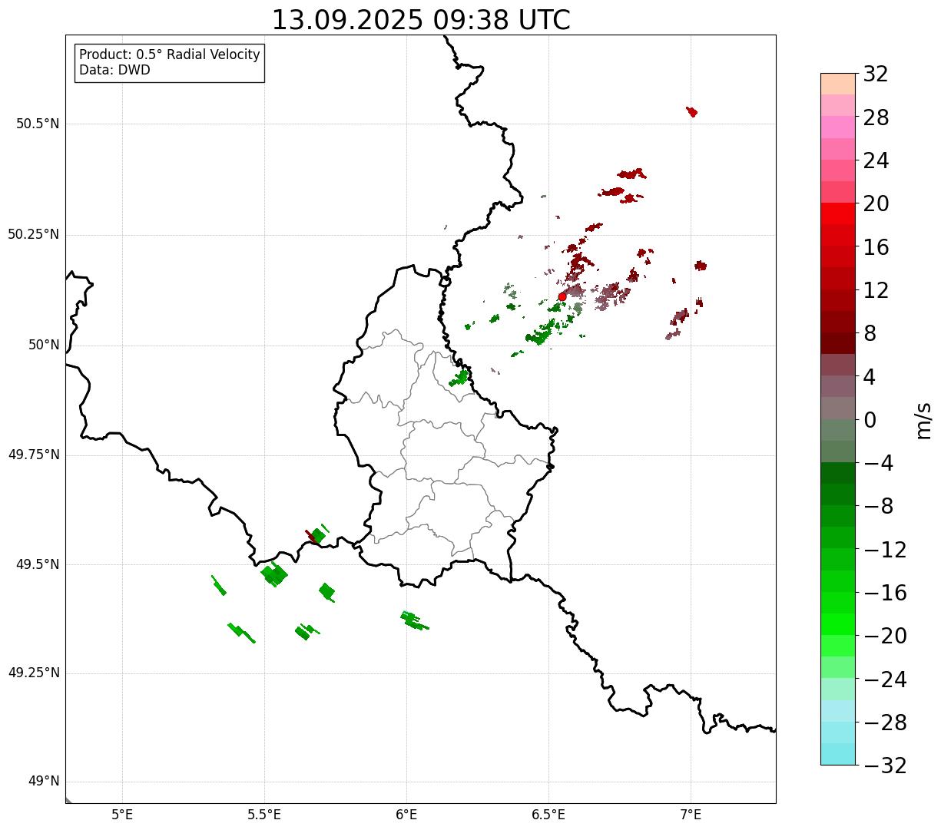941x830 pixels.
Task: Click the cyan bottom colorbar swatch
Action: (837, 754)
